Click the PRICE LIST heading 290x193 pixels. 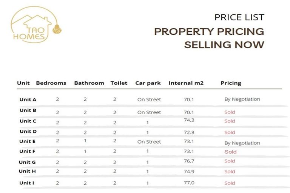239,17
